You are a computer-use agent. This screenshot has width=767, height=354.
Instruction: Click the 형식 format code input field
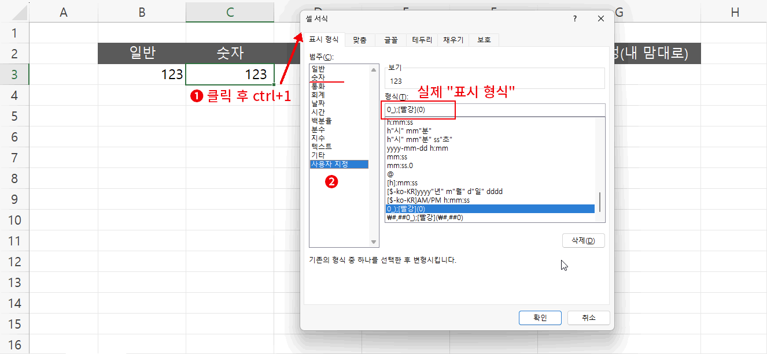point(495,110)
